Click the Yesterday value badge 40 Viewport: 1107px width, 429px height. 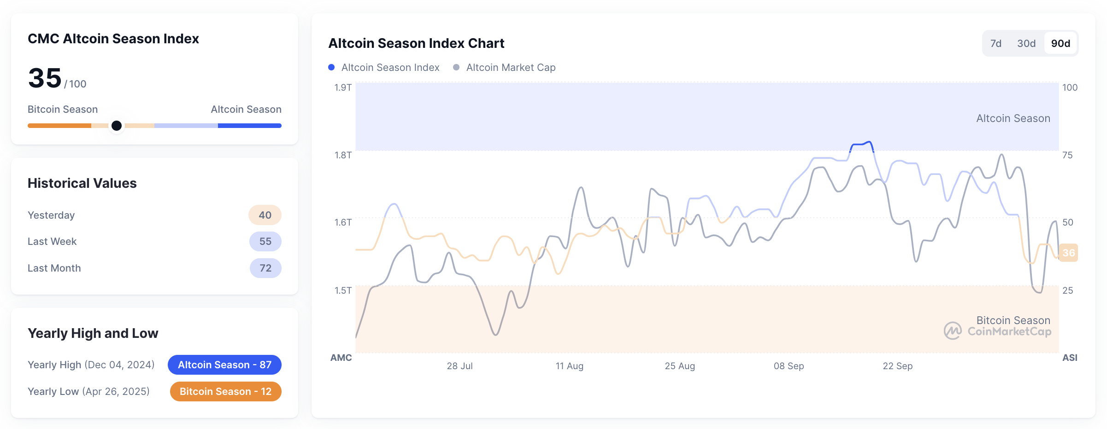265,215
